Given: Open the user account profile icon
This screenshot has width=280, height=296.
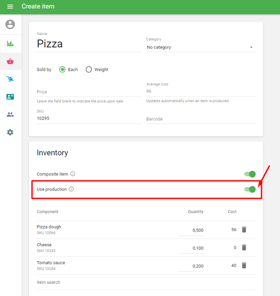Looking at the screenshot, I should 10,24.
